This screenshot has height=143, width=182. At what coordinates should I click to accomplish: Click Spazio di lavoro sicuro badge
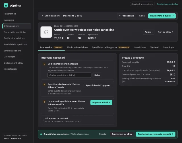tap(142, 4)
